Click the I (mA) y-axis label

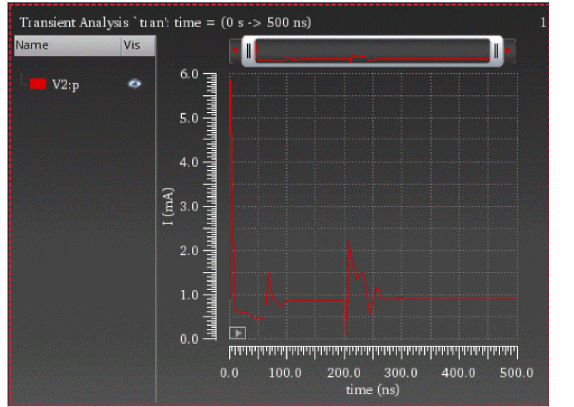168,207
